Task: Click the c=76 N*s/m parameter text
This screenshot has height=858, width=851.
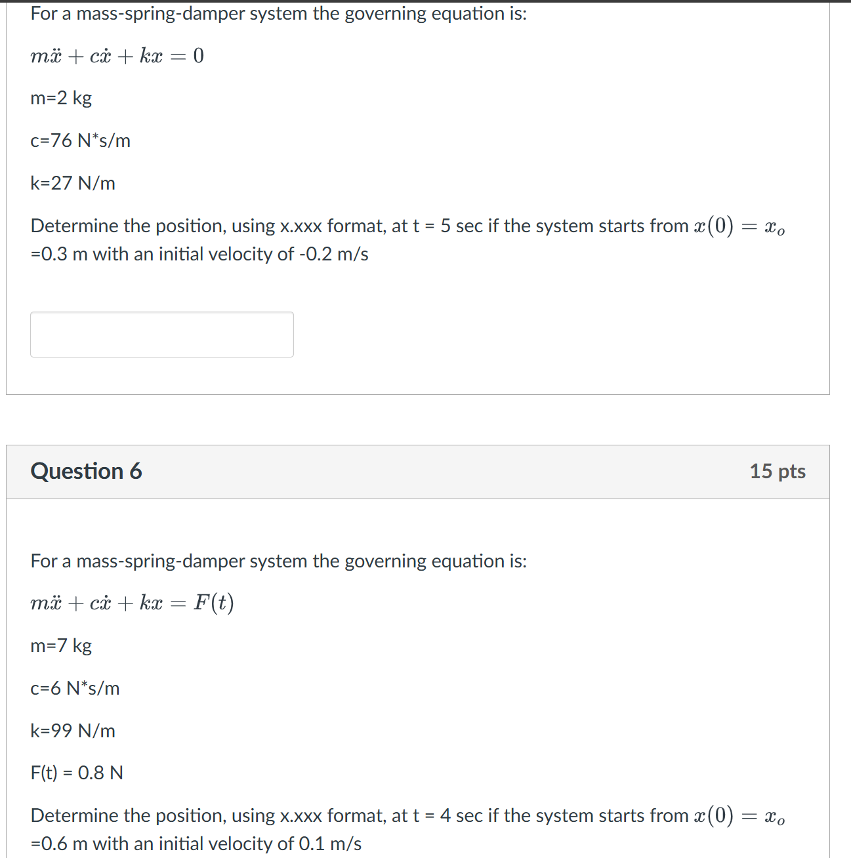Action: (80, 140)
